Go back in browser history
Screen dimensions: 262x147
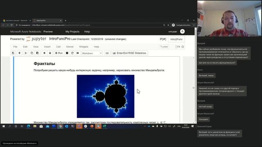[3, 25]
